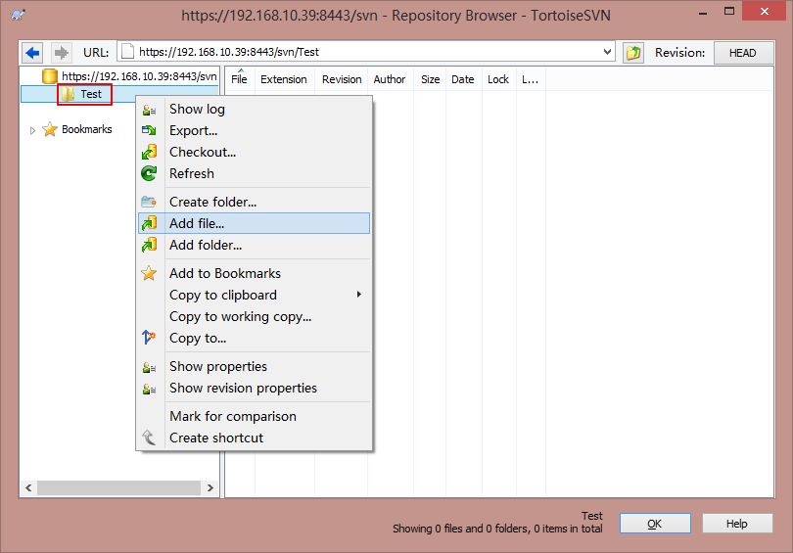The width and height of the screenshot is (793, 553).
Task: Select Create shortcut menu entry
Action: (254, 438)
